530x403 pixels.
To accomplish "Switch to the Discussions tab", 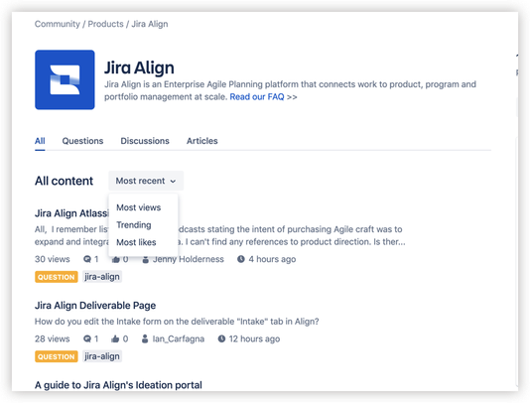I will click(145, 141).
